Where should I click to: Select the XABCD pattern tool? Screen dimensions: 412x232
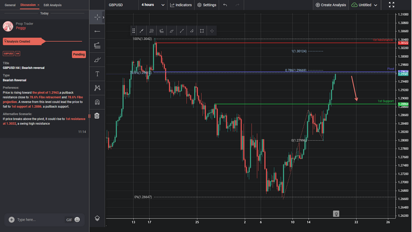(97, 88)
